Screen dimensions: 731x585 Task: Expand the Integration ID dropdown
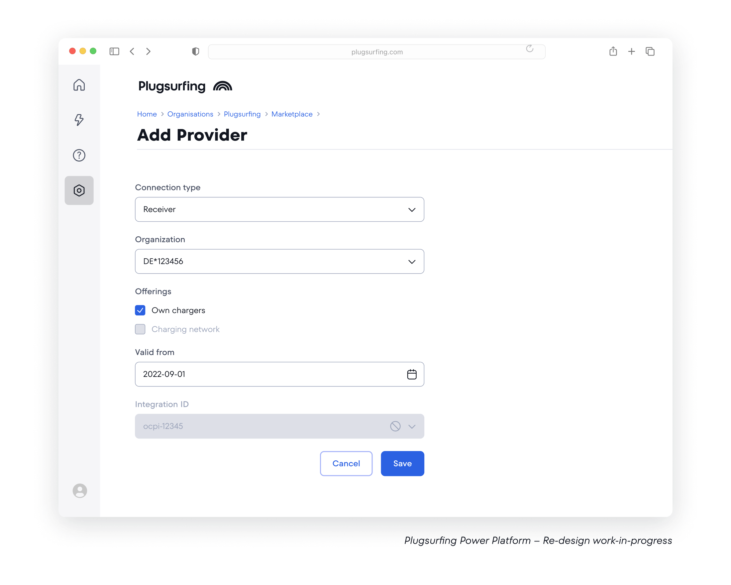(x=279, y=426)
